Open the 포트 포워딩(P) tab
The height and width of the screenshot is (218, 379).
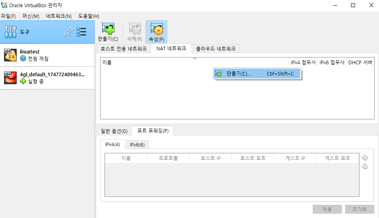153,131
